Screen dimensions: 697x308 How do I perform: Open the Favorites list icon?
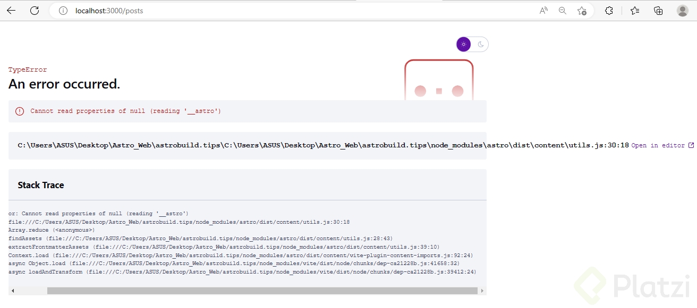pos(635,11)
